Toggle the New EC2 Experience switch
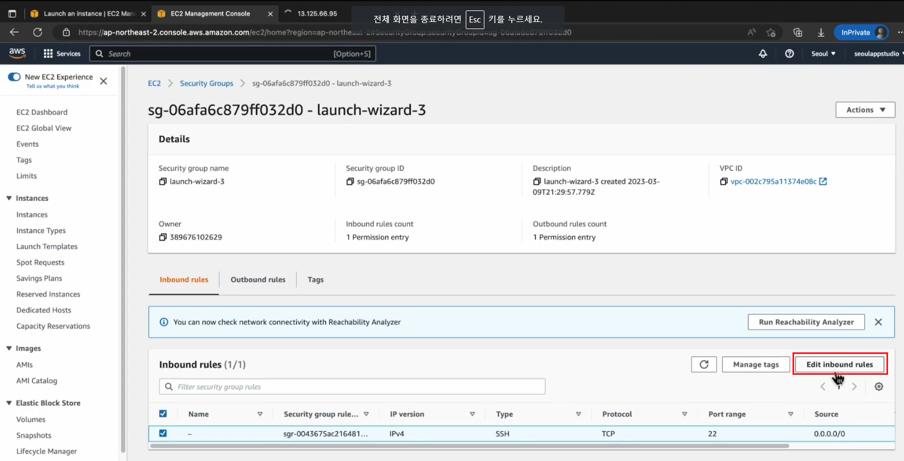 (x=14, y=77)
